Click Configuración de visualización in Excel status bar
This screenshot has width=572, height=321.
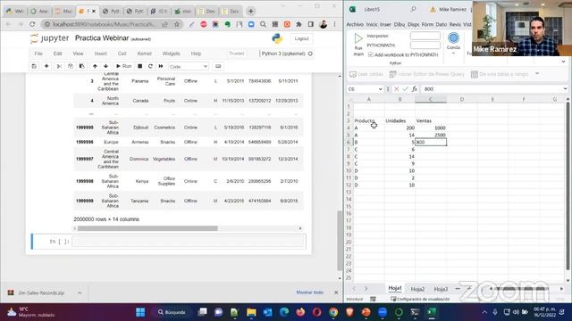[x=420, y=299]
